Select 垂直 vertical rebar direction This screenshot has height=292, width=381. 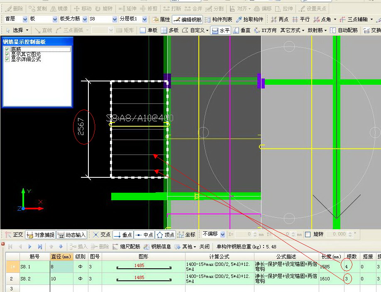[x=242, y=30]
